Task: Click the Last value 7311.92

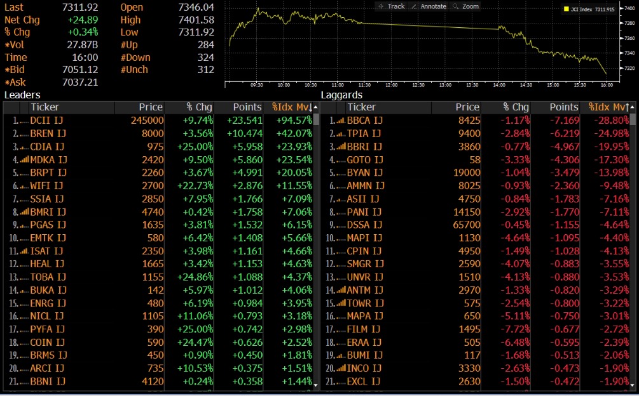Action: [80, 8]
